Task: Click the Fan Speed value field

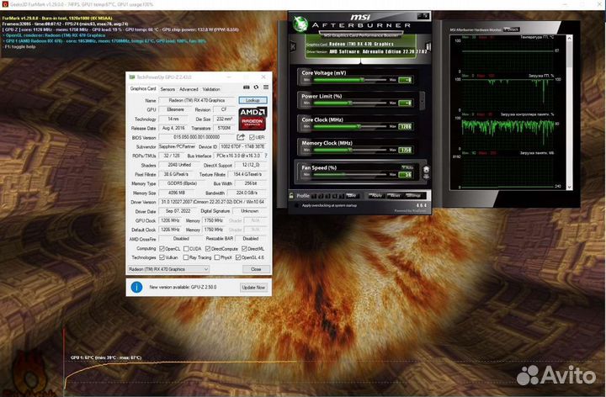Action: (406, 175)
